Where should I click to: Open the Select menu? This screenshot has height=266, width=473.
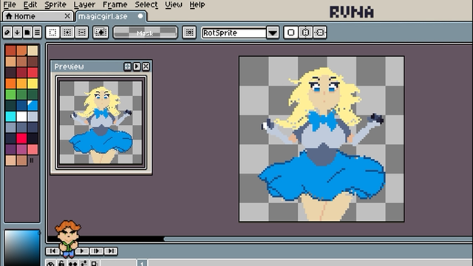pos(146,4)
